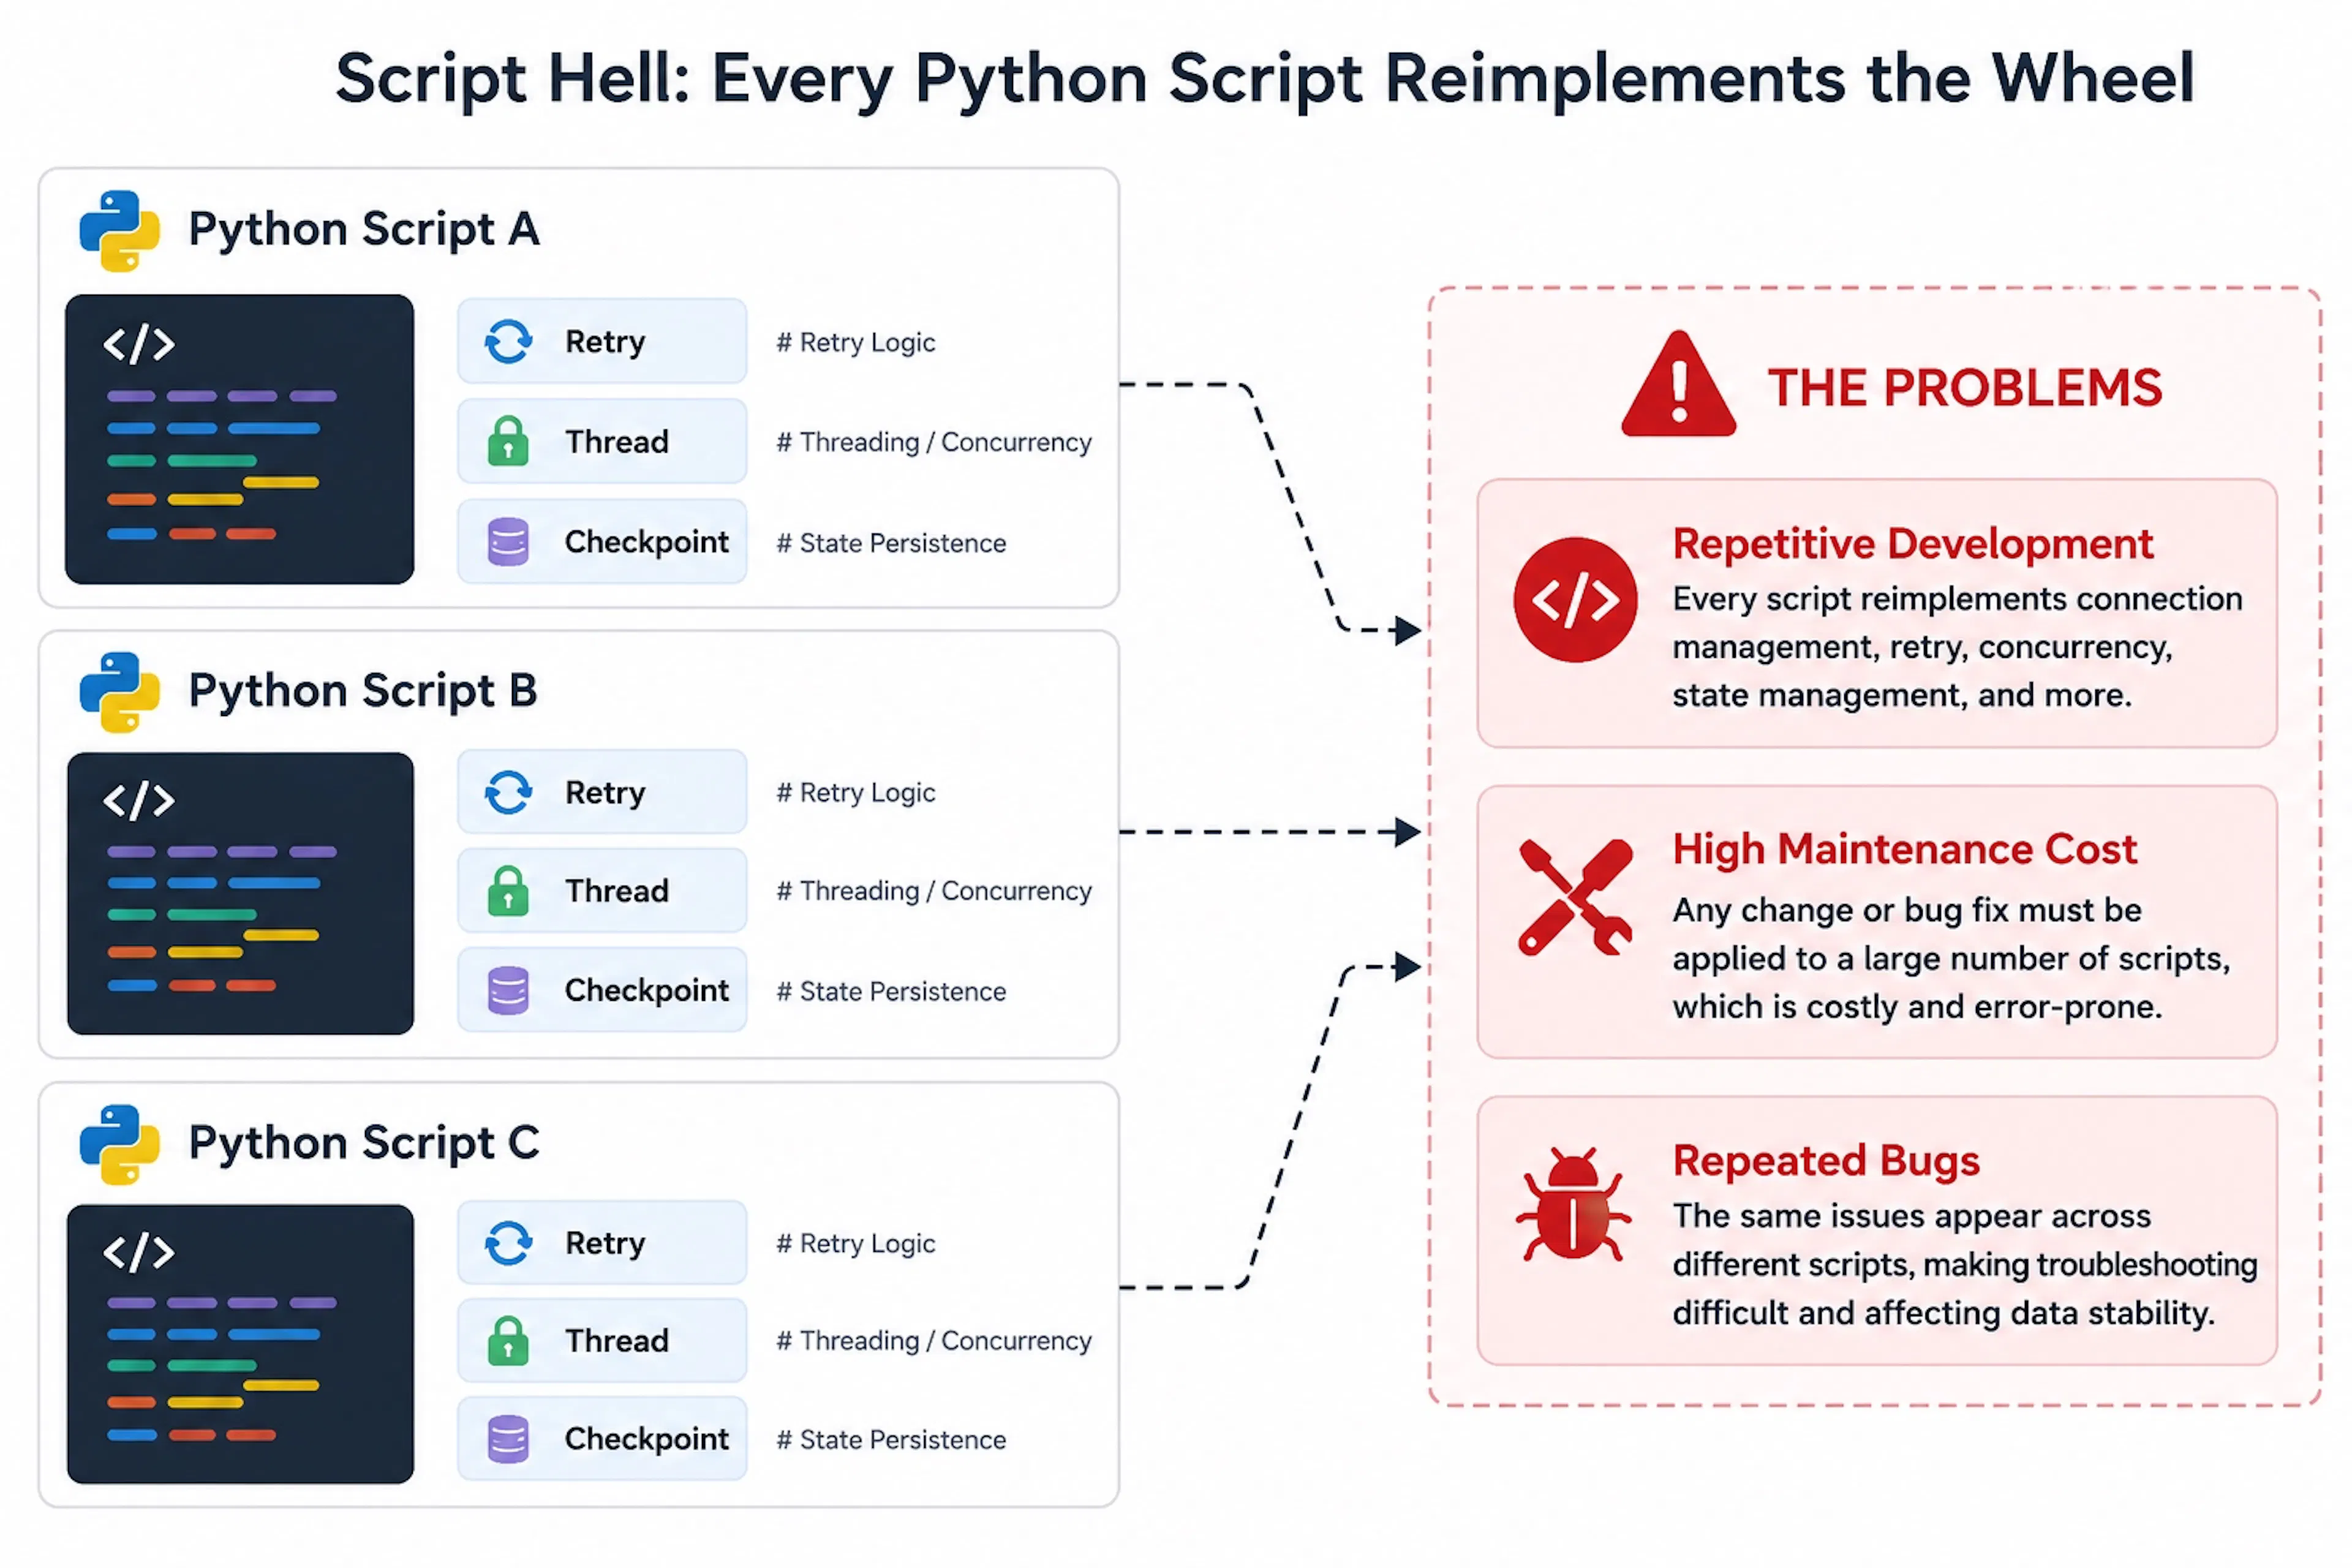Select the Thread chip label in Script C
Image resolution: width=2352 pixels, height=1568 pixels.
coord(617,1341)
